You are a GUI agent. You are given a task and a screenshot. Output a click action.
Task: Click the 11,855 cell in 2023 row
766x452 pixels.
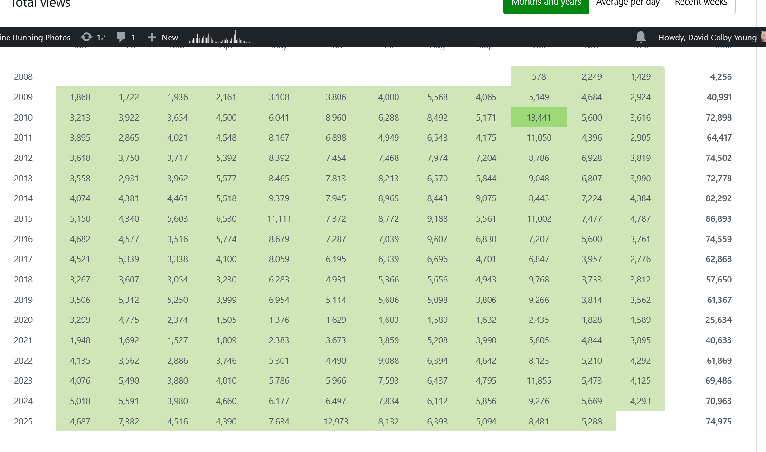[539, 381]
